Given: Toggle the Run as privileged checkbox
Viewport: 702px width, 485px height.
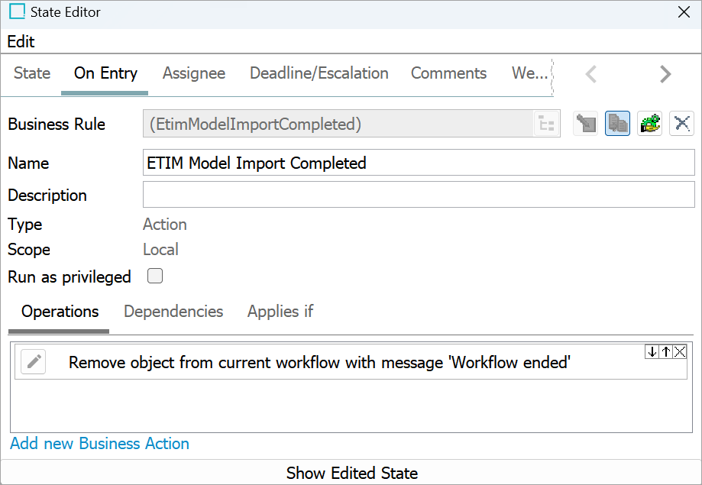Looking at the screenshot, I should click(x=155, y=276).
